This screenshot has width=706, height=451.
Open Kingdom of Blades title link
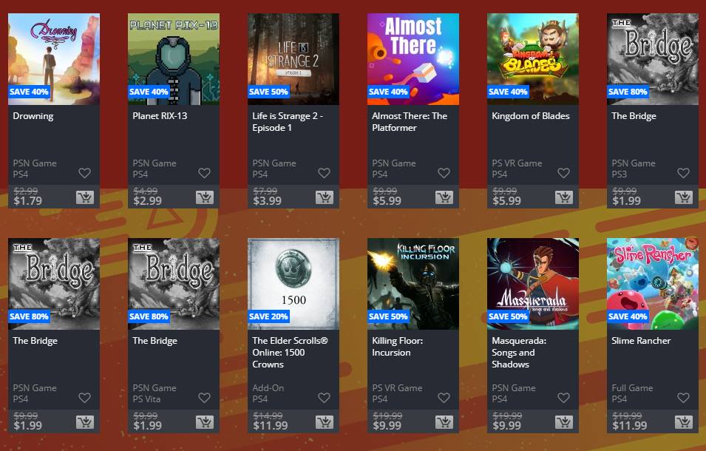(530, 115)
